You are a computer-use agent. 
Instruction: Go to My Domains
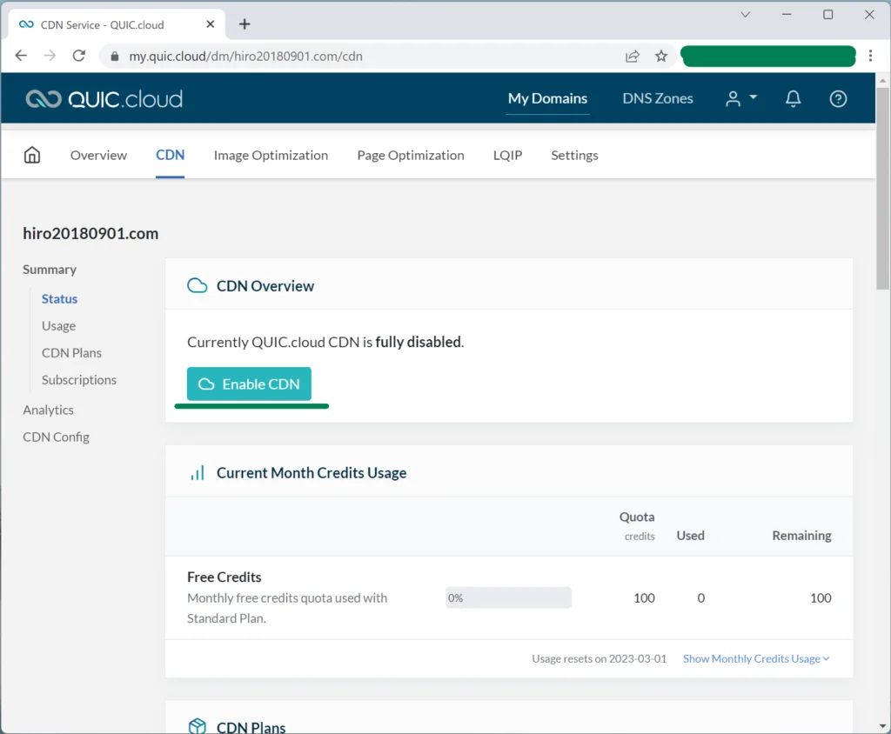(547, 99)
